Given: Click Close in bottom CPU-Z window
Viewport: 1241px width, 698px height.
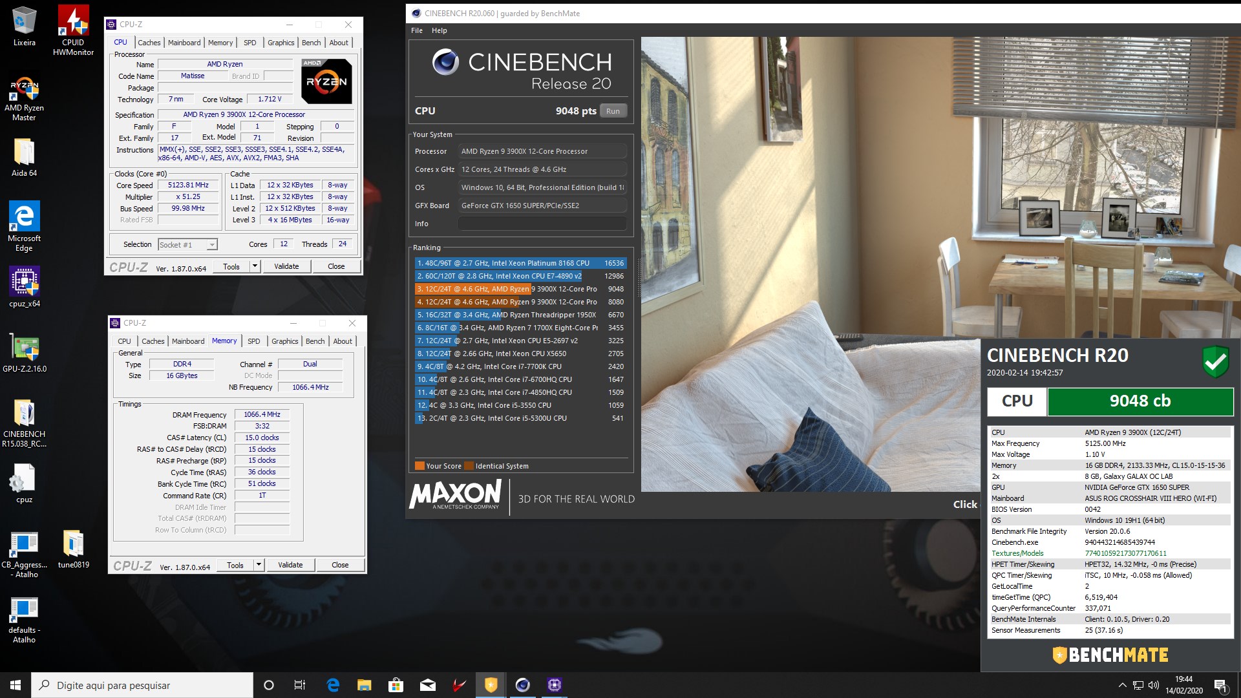Looking at the screenshot, I should click(340, 565).
